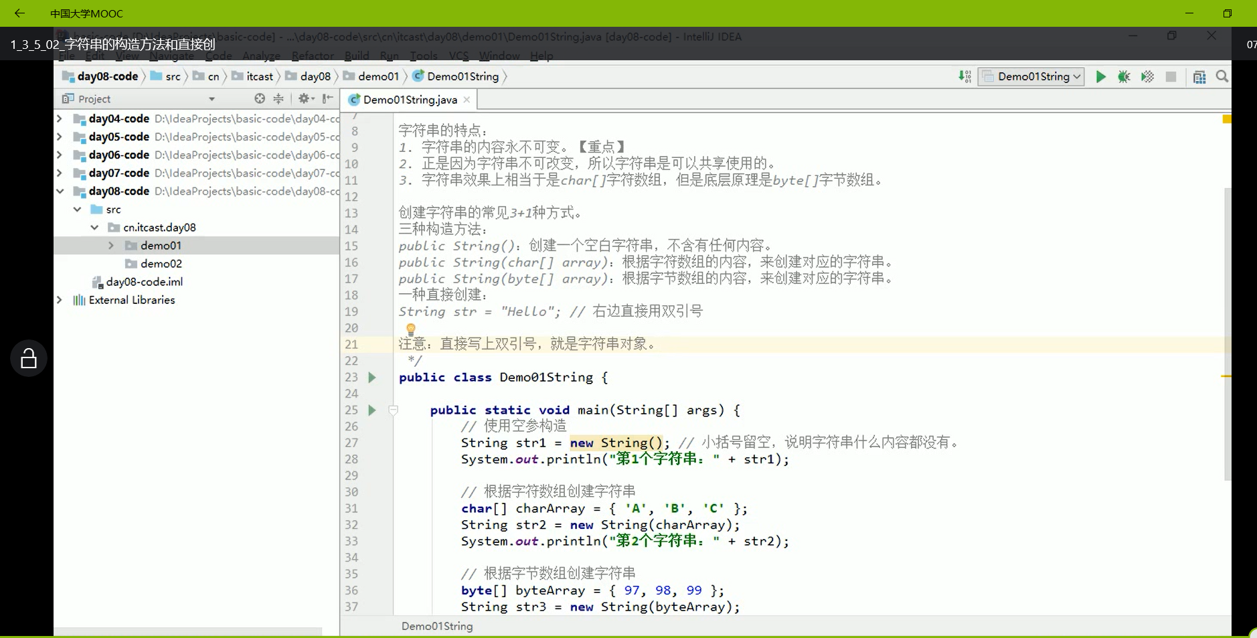The width and height of the screenshot is (1257, 638).
Task: Run with coverage icon in toolbar
Action: pyautogui.click(x=1147, y=77)
